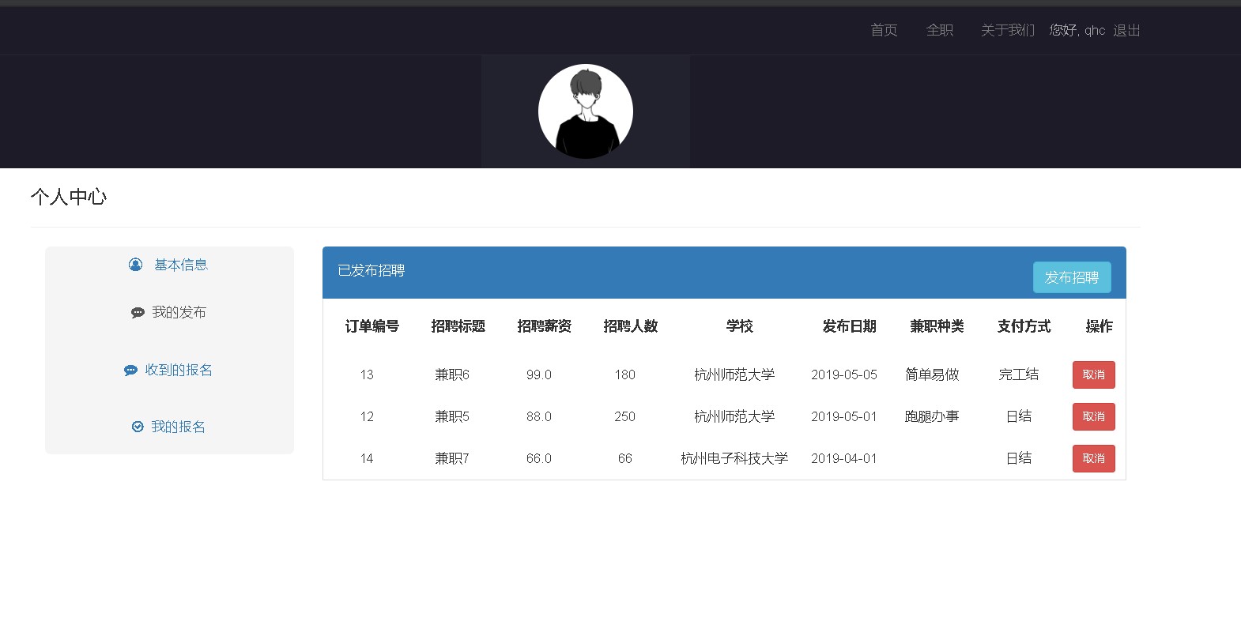Open the 基本信息 sidebar link
The width and height of the screenshot is (1241, 636).
tap(180, 265)
